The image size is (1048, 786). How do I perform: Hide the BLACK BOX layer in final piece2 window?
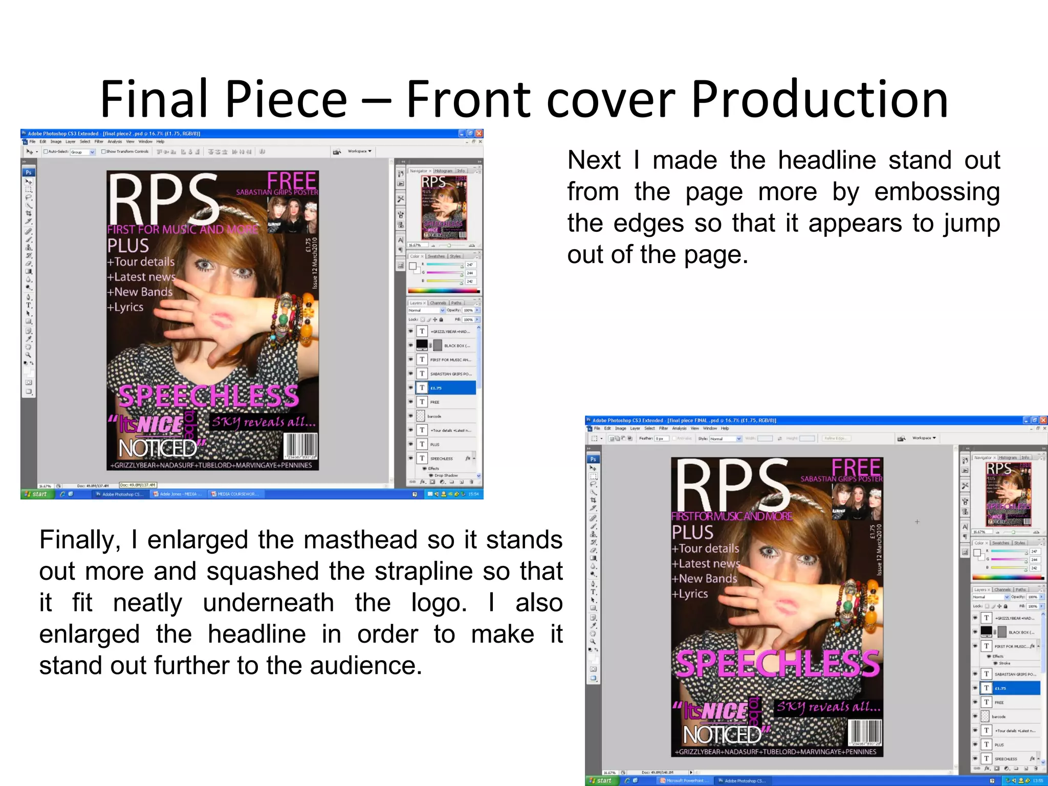[410, 345]
